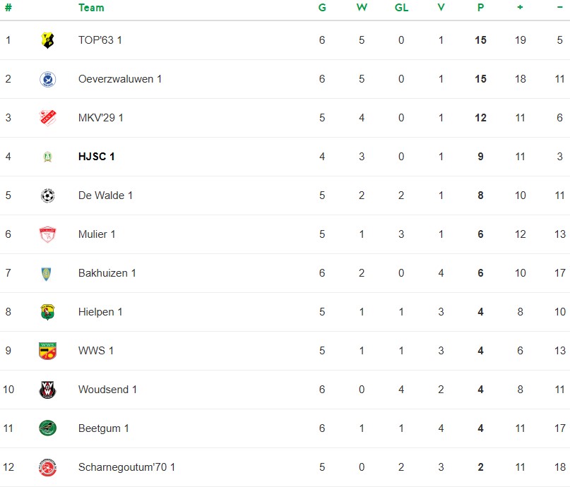This screenshot has width=570, height=487.
Task: Open the TOP'63 1 team link
Action: pos(100,40)
